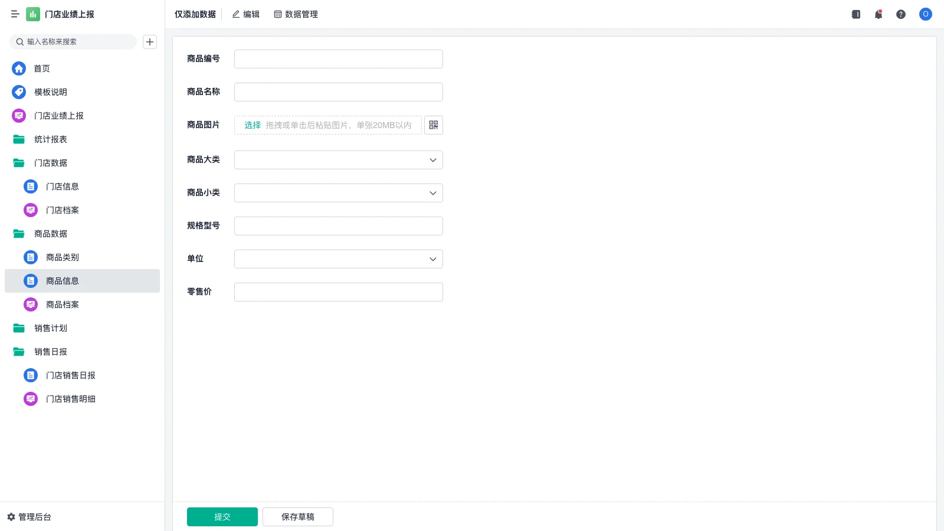Open 商品档案 sidebar entry
This screenshot has width=944, height=531.
pos(82,304)
